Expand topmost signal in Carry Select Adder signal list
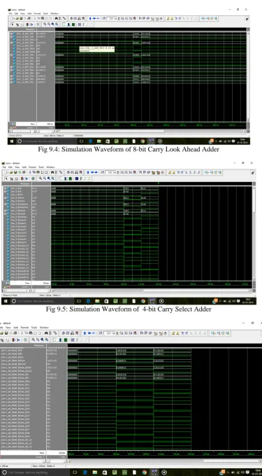262x476 pixels. click(5, 188)
